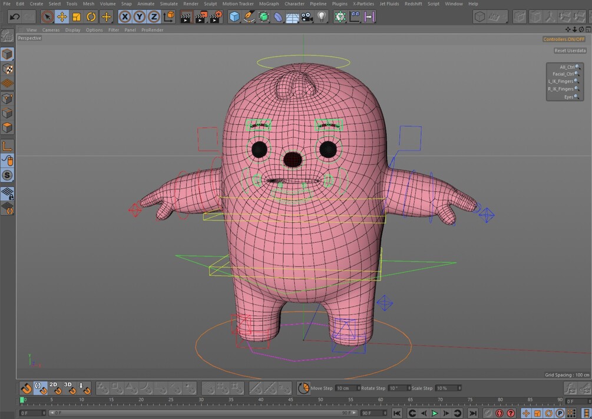The image size is (592, 419).
Task: Add a Light object from the toolbar
Action: [x=322, y=17]
